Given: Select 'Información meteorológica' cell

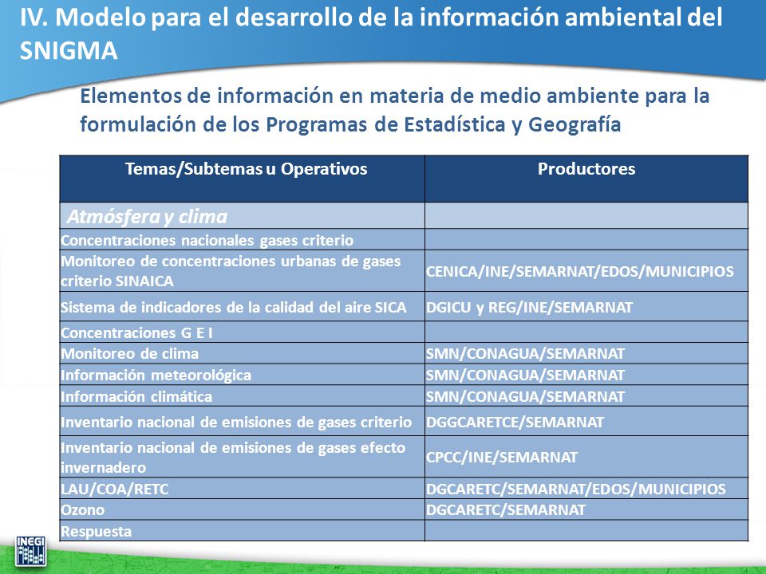Looking at the screenshot, I should coord(243,375).
